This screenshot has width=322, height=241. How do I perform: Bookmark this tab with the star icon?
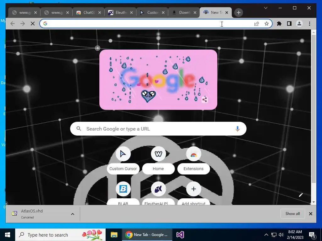click(267, 24)
